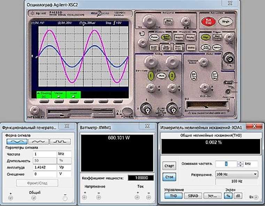Open the frequency unit kHz selector
The width and height of the screenshot is (265, 206).
(x=64, y=154)
